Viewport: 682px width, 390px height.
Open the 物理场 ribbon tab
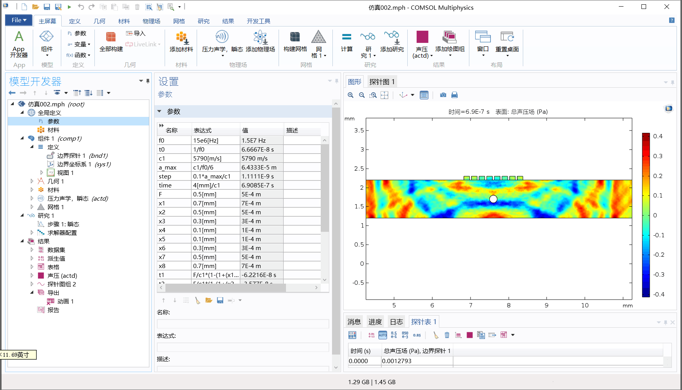tap(151, 21)
